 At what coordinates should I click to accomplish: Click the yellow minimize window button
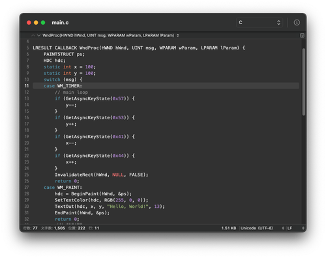(x=36, y=23)
